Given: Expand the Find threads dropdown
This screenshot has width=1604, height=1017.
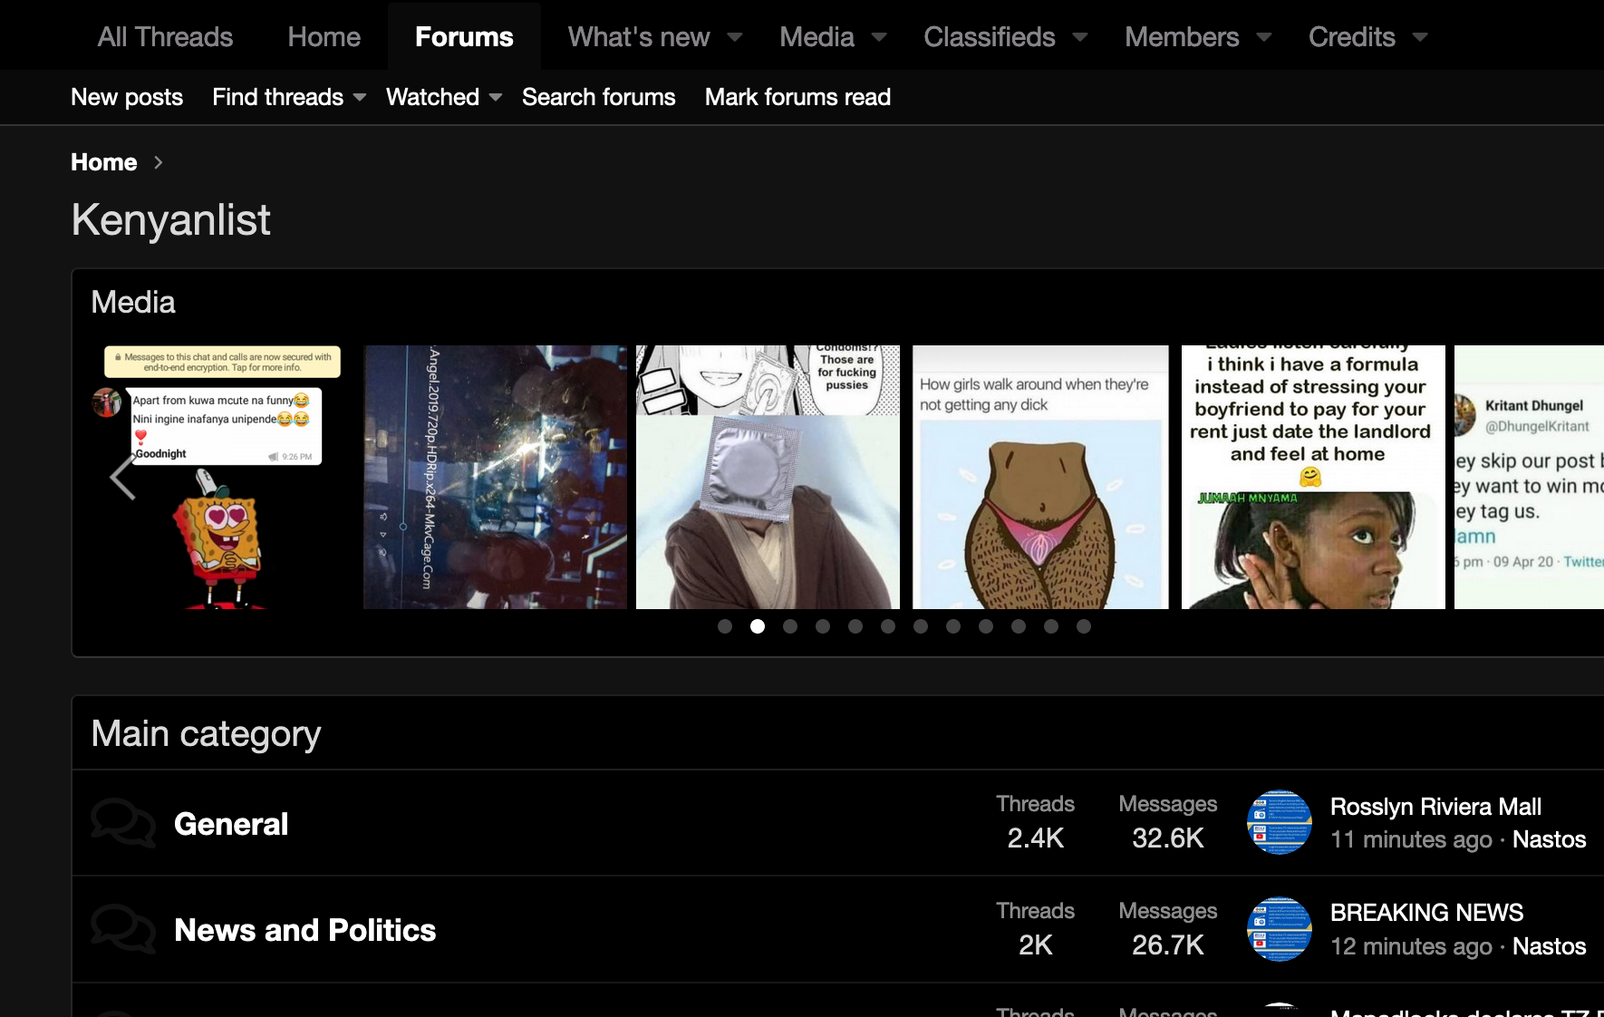Looking at the screenshot, I should coord(360,97).
